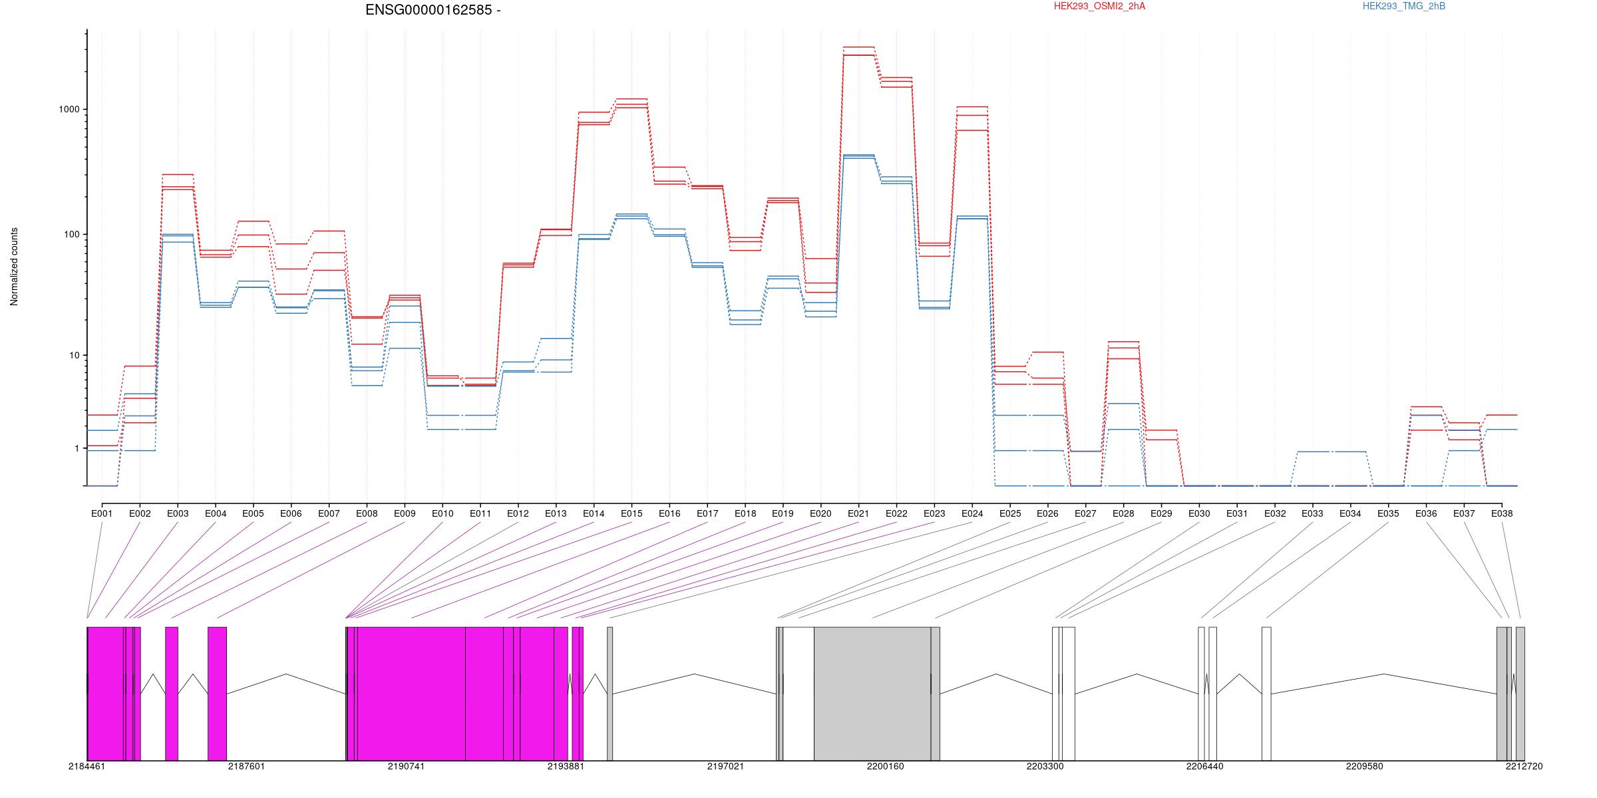Click exon label E031
This screenshot has width=1597, height=798.
coord(1237,513)
